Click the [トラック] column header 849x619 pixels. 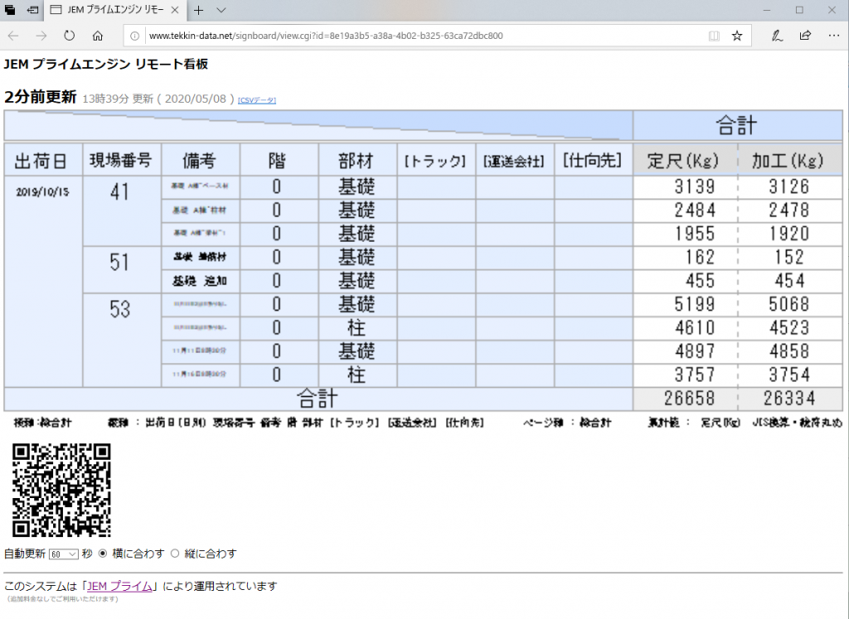click(x=436, y=160)
